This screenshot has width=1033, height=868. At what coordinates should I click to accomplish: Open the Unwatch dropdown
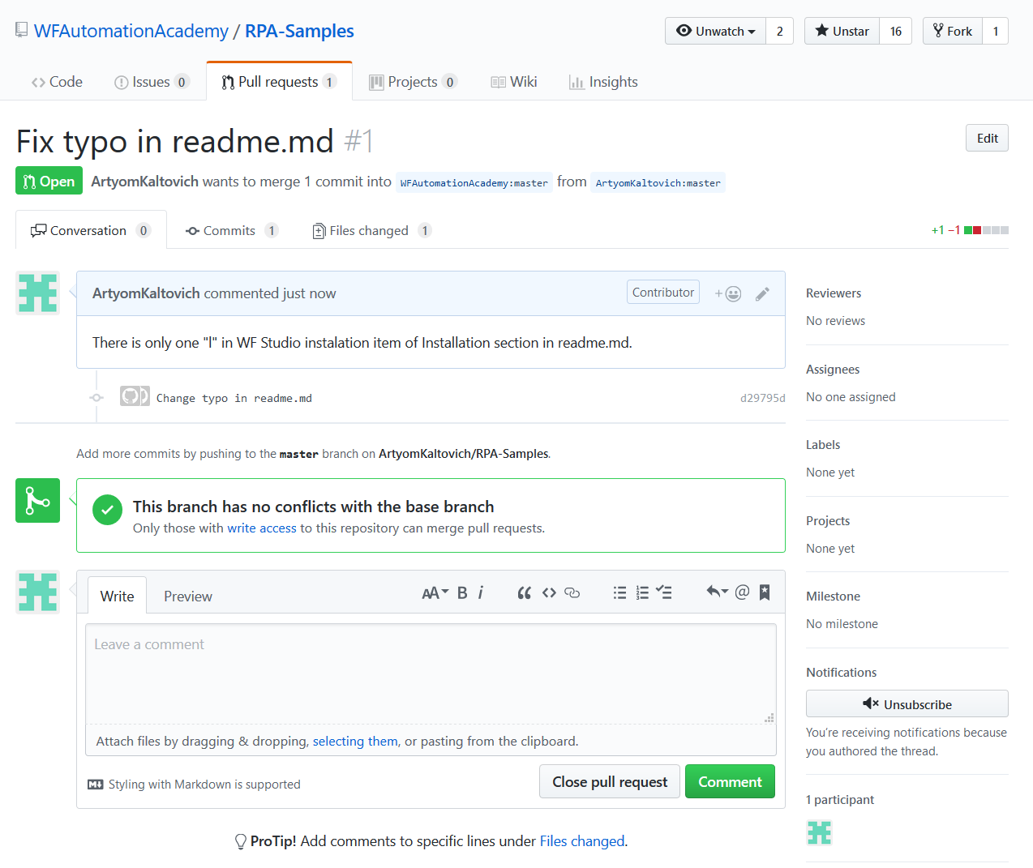pyautogui.click(x=716, y=31)
